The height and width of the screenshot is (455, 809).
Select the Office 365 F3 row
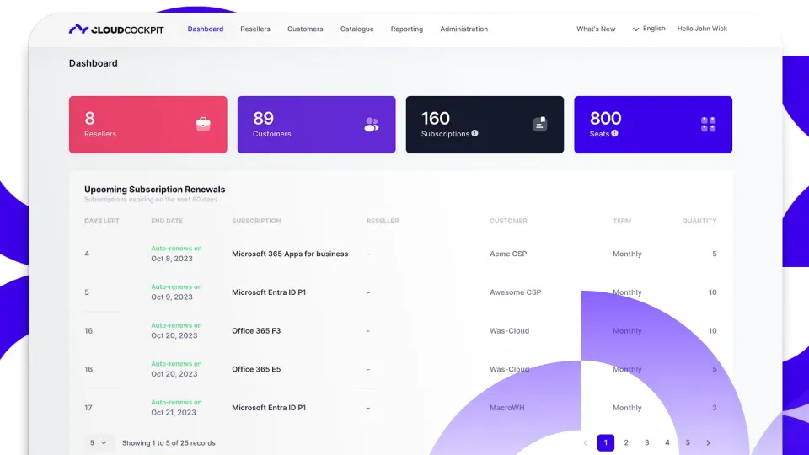click(x=256, y=331)
